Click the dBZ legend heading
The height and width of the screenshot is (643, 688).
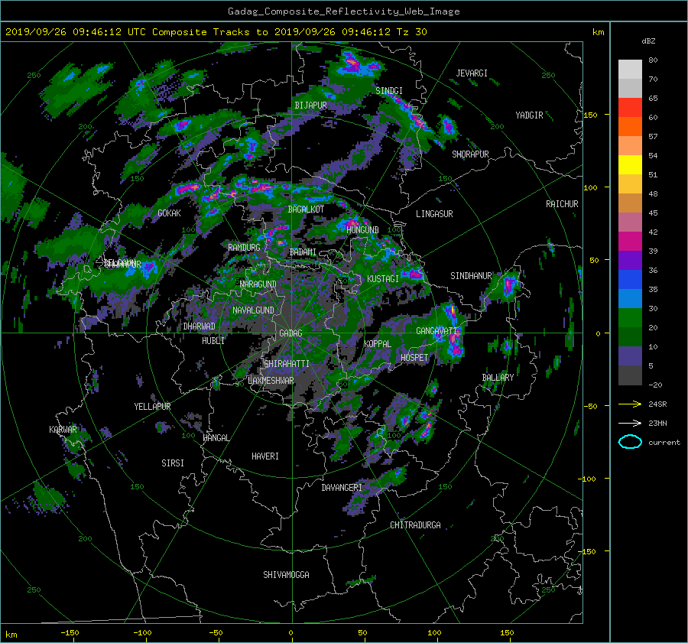(x=648, y=41)
